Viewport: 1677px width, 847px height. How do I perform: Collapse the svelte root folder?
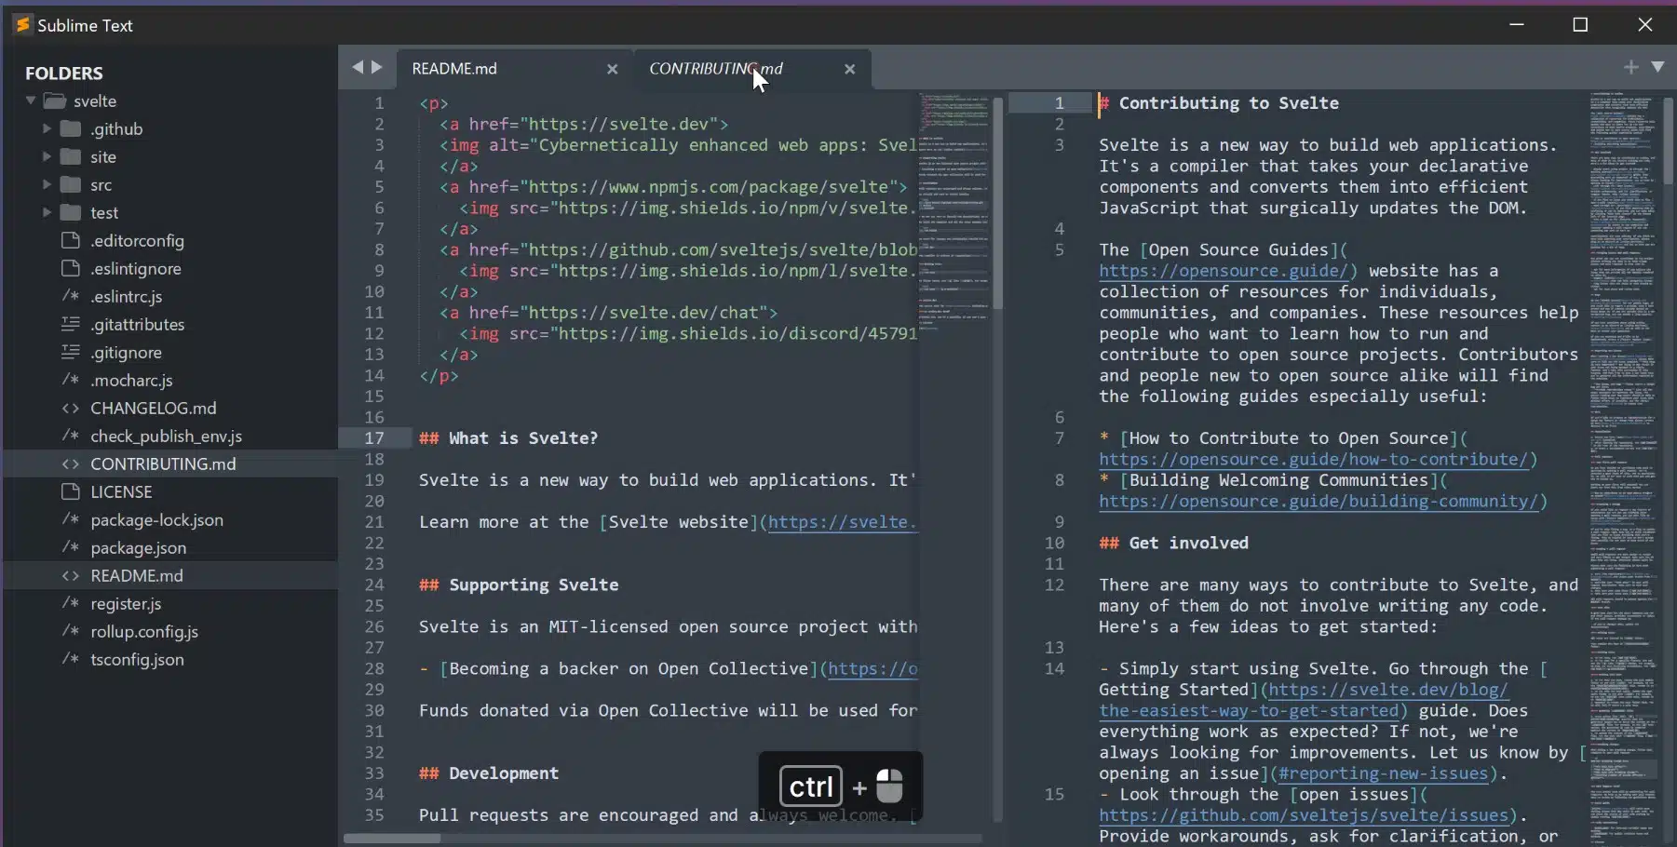[x=31, y=101]
